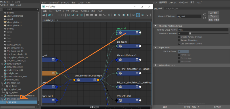Click the input and output connections icon
This screenshot has height=109, width=230.
coord(58,15)
